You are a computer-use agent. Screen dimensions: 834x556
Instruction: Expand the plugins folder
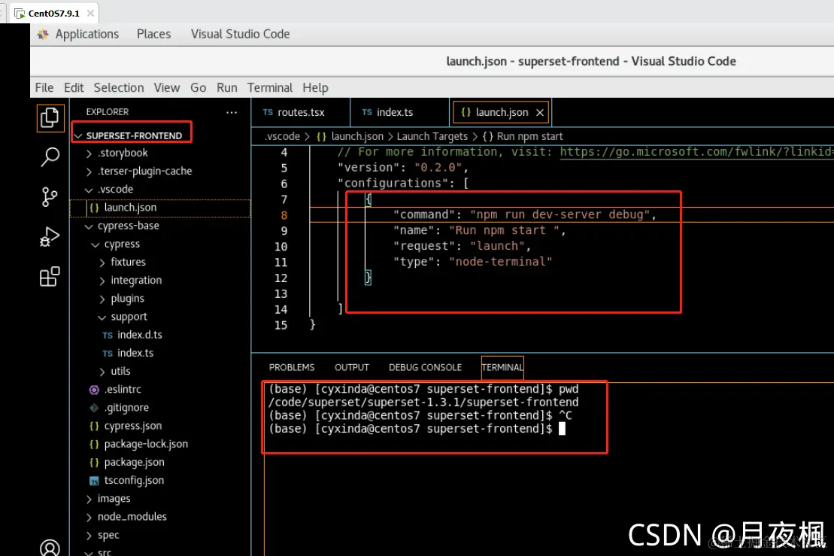coord(102,299)
